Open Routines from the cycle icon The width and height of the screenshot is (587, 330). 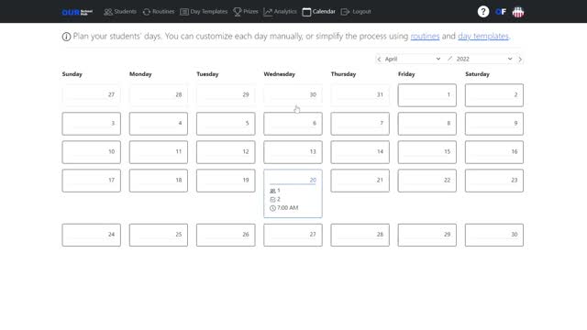[147, 12]
